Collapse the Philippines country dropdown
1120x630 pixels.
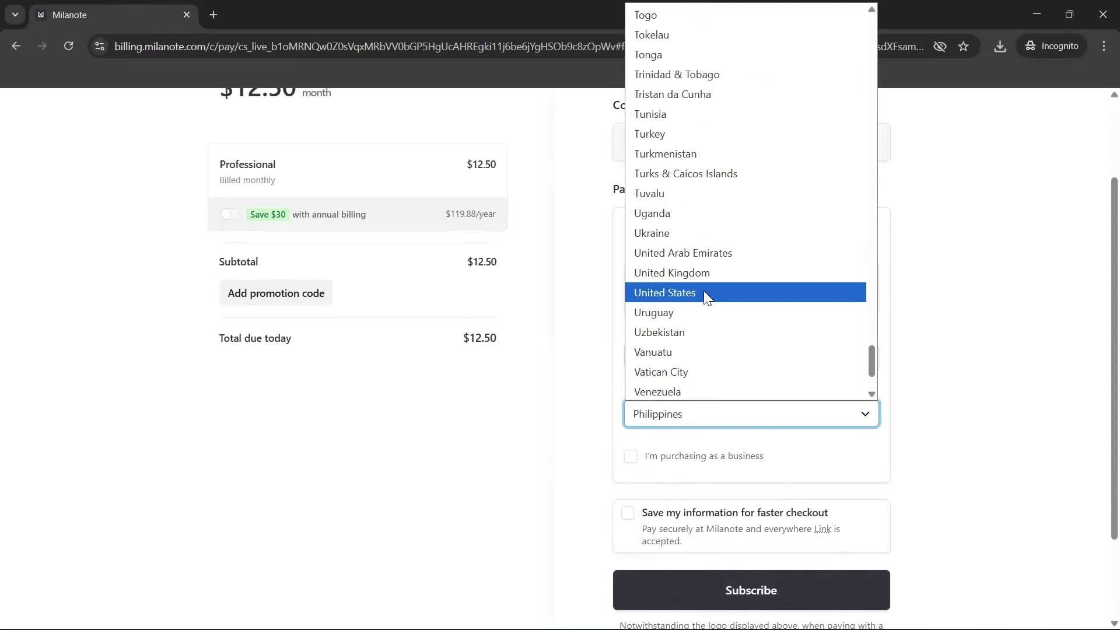865,414
